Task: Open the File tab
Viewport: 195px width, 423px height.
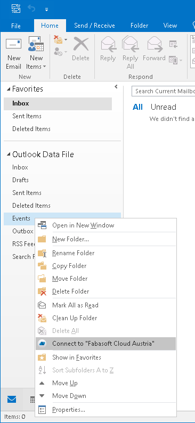Action: [x=16, y=26]
